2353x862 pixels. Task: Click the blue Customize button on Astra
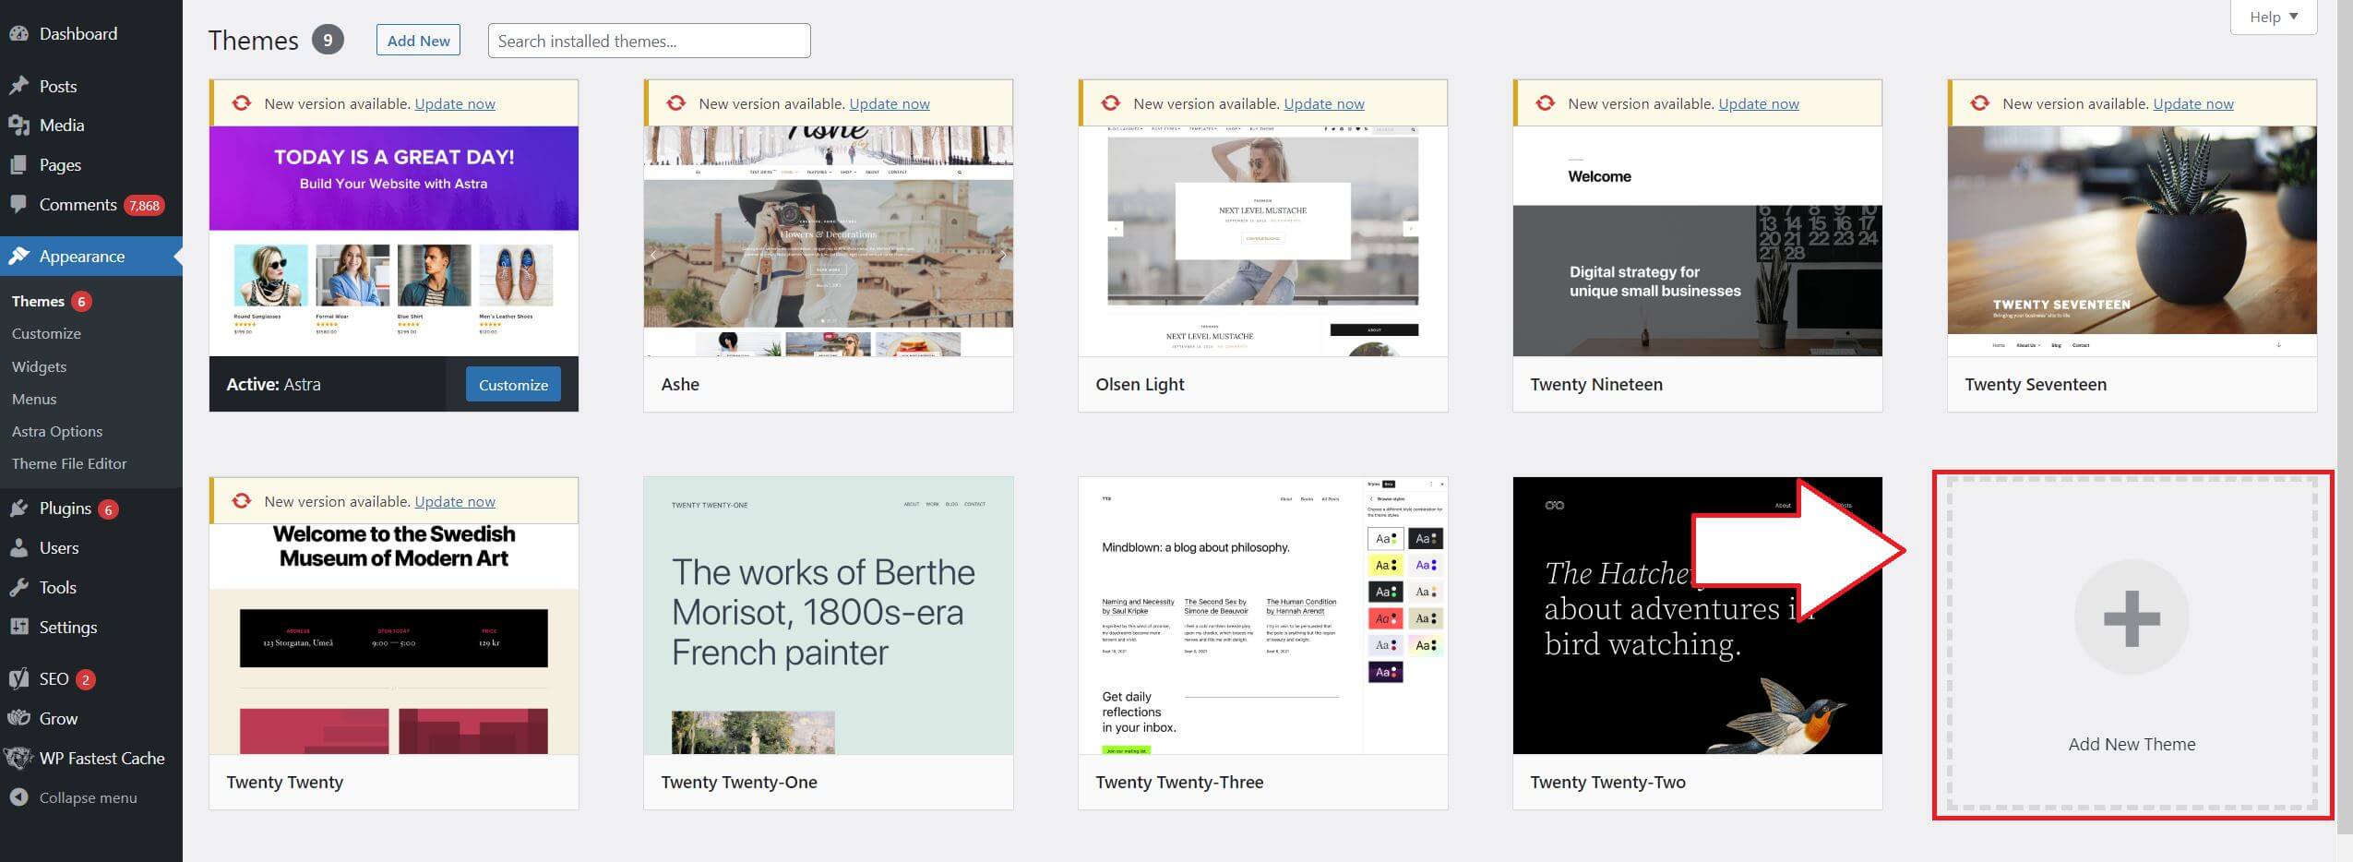tap(513, 385)
